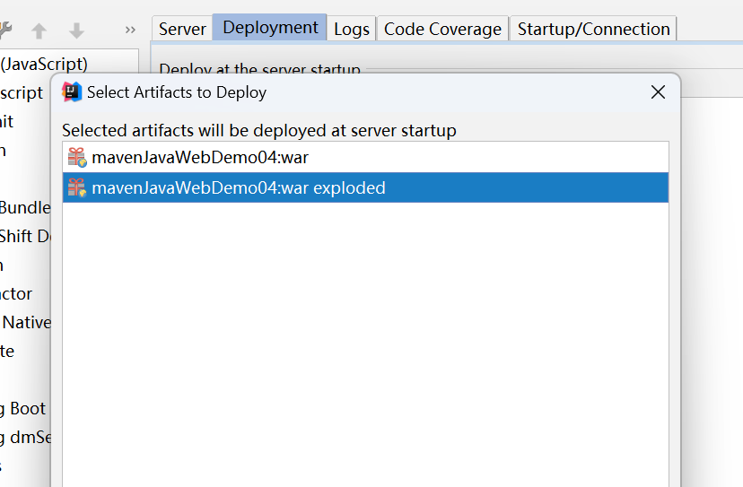This screenshot has width=743, height=487.
Task: Select the Boot configuration type
Action: 23,408
